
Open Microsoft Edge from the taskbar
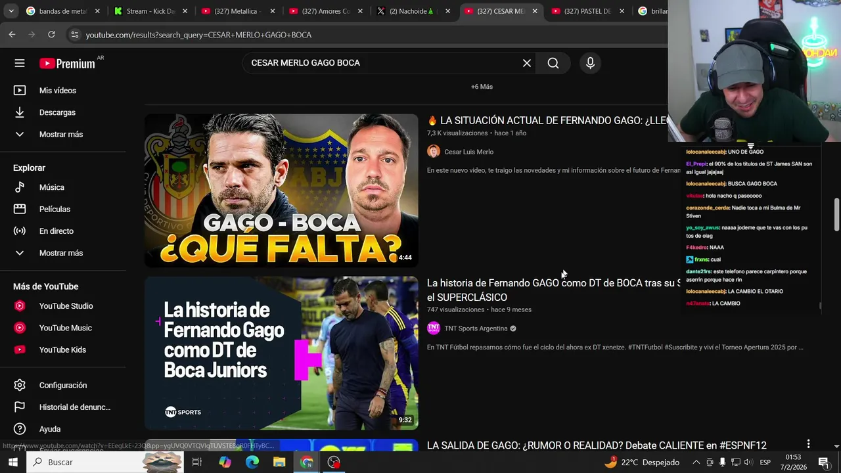(x=252, y=462)
